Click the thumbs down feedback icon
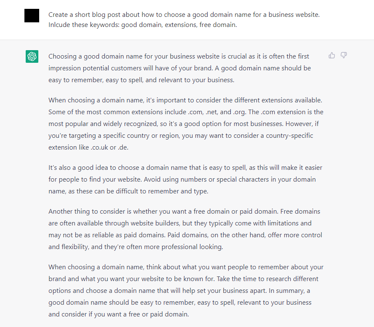 [344, 56]
